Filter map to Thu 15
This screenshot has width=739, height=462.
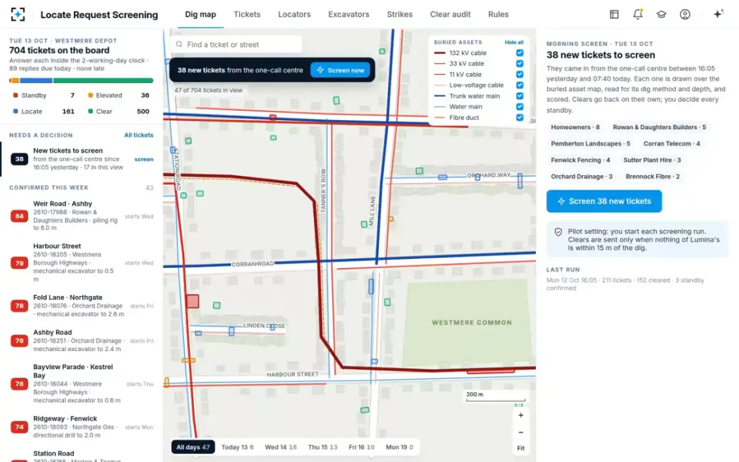click(x=323, y=447)
